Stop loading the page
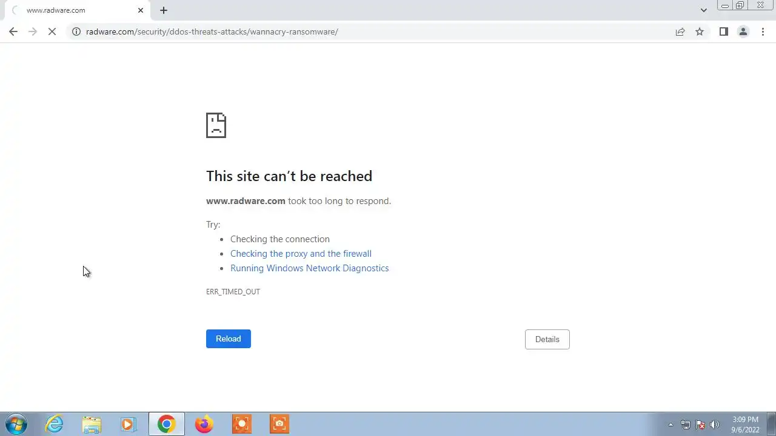Image resolution: width=776 pixels, height=436 pixels. pos(52,31)
